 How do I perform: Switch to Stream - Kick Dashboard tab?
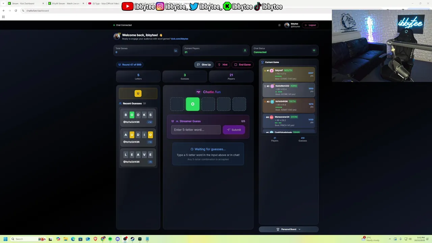[x=25, y=3]
